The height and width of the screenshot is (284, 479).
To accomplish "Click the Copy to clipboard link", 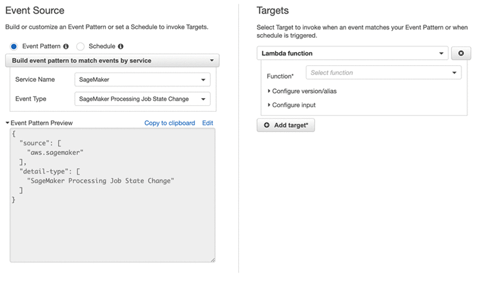I will point(169,123).
